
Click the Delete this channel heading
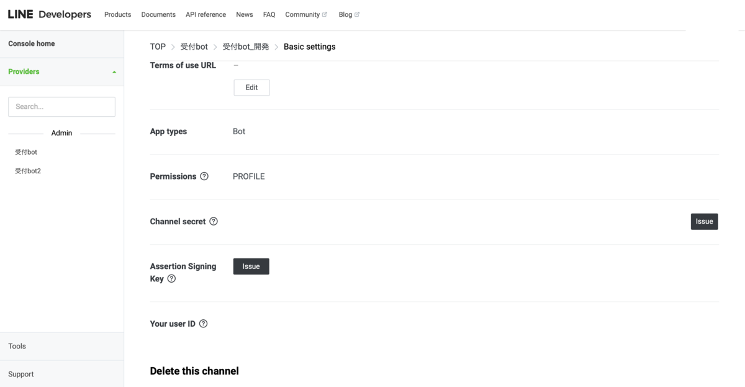[194, 371]
